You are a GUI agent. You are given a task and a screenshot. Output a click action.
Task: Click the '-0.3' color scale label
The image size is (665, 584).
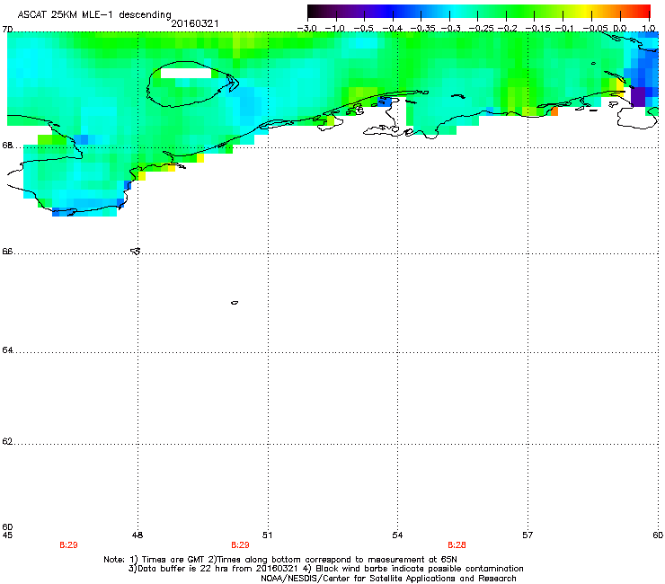pos(451,29)
